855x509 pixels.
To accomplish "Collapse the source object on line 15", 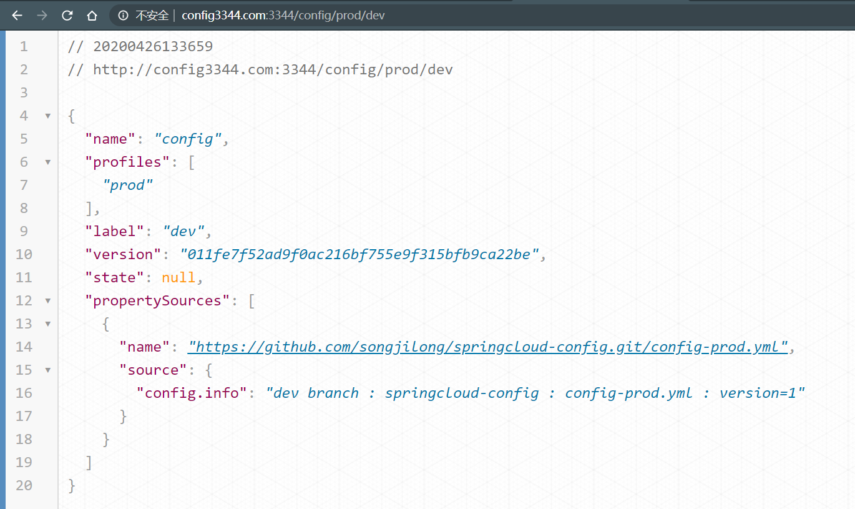I will tap(47, 370).
